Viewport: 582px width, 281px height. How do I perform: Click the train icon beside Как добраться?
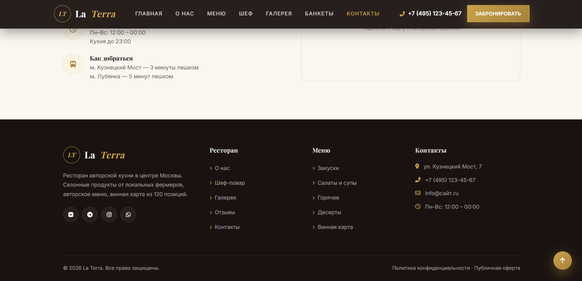(x=73, y=64)
